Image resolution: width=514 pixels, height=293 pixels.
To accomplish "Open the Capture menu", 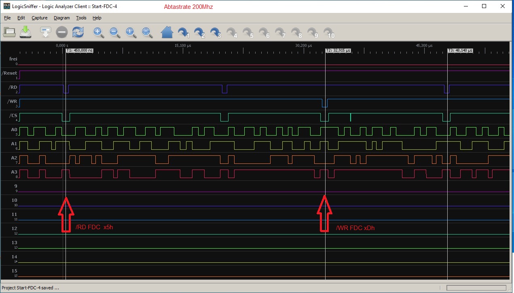I will pos(39,18).
